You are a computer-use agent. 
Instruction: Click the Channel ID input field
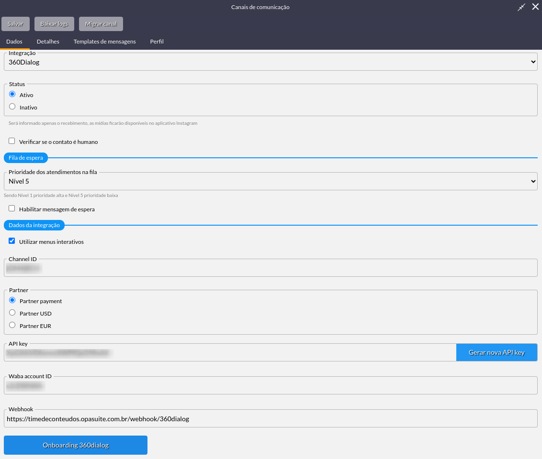click(271, 268)
